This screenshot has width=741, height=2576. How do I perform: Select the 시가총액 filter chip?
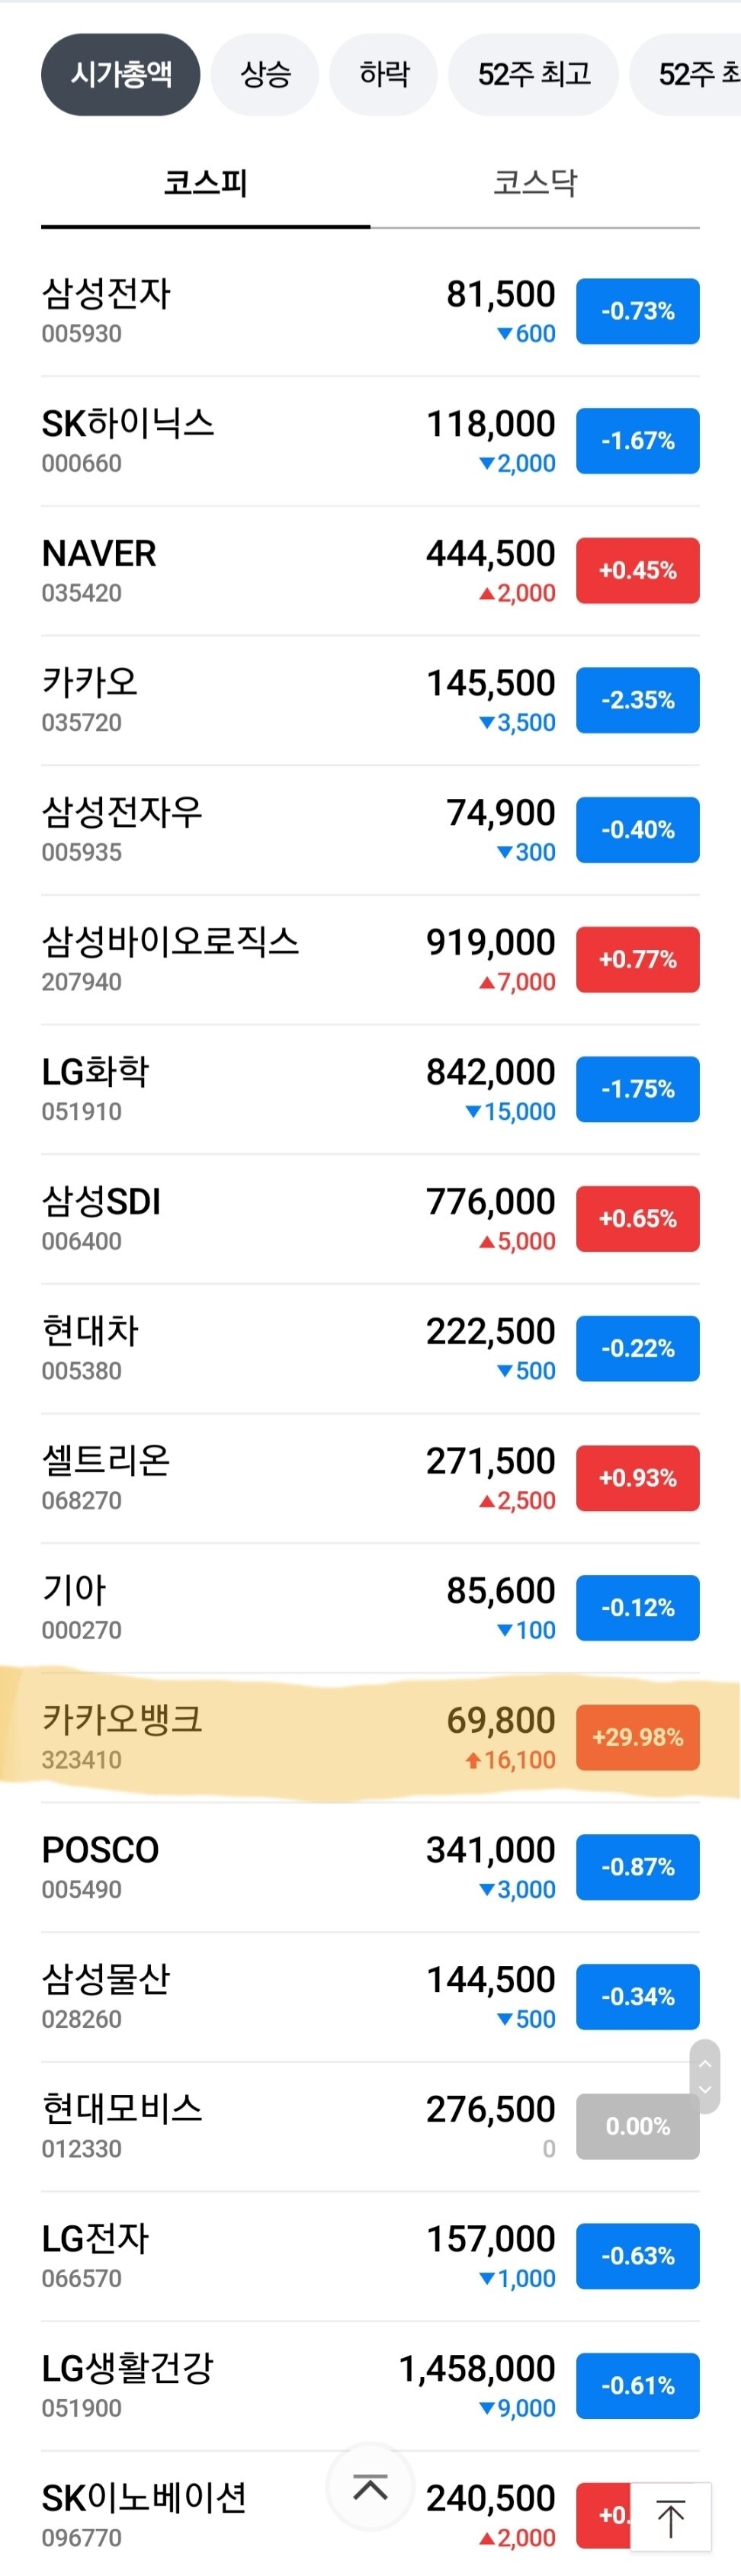tap(119, 74)
